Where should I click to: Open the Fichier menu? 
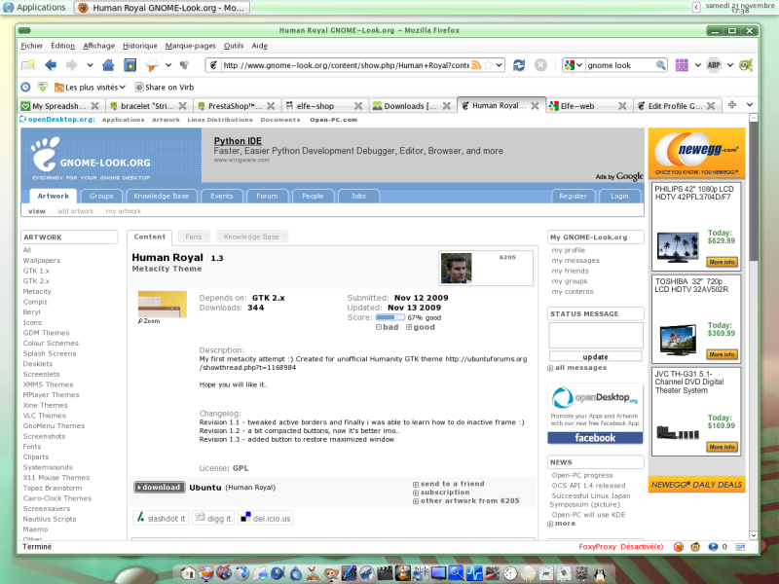(x=32, y=46)
